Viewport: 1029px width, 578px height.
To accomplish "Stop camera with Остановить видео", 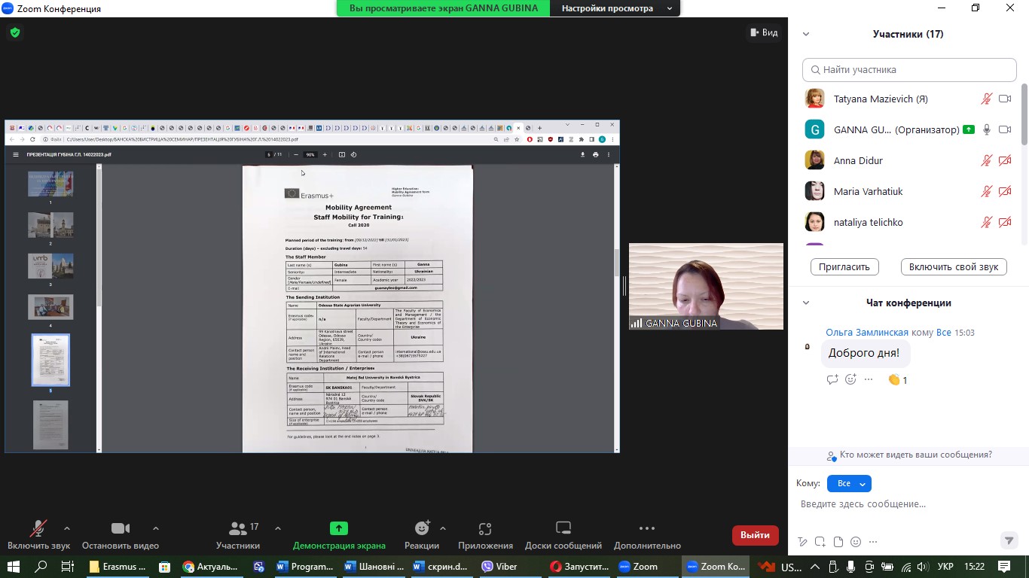I will 121,529.
